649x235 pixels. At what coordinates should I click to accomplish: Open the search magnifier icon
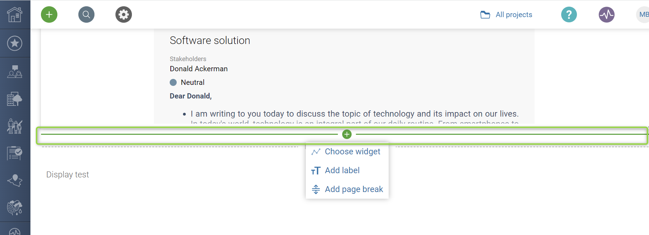[86, 15]
